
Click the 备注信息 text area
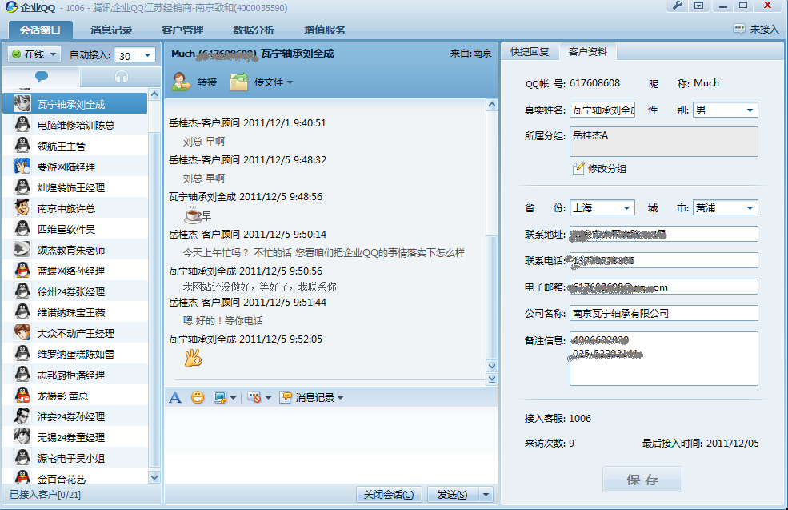pyautogui.click(x=663, y=359)
